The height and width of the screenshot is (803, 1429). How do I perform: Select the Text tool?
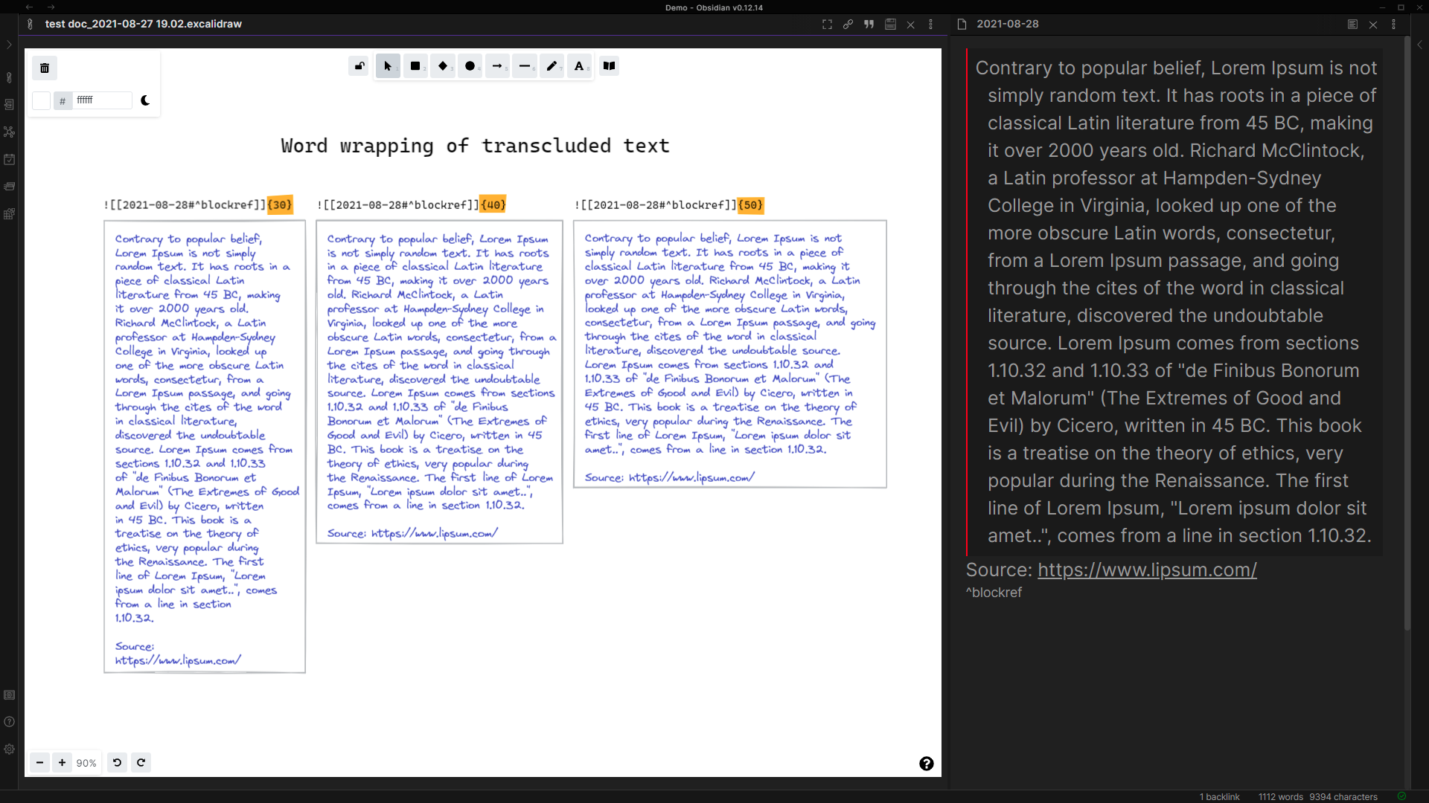click(x=579, y=66)
